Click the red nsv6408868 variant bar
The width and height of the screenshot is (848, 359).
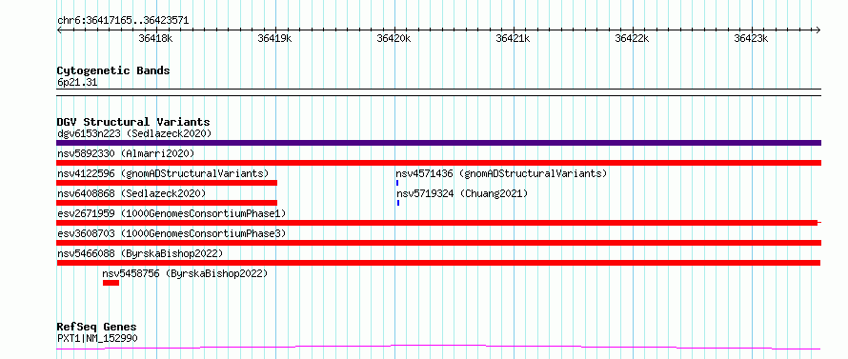click(167, 203)
